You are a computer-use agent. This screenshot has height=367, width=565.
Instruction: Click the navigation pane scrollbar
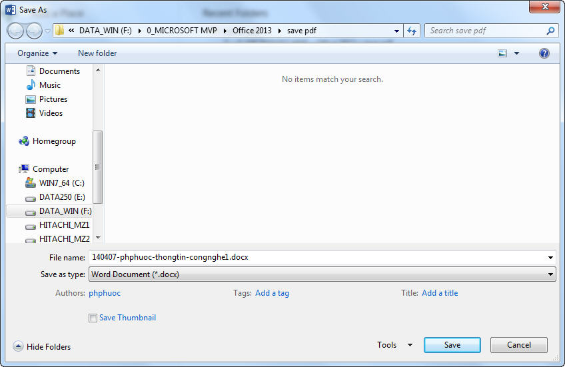pyautogui.click(x=98, y=167)
